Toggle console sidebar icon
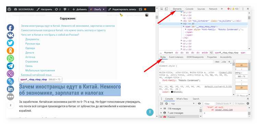The image size is (257, 124). (x=161, y=103)
